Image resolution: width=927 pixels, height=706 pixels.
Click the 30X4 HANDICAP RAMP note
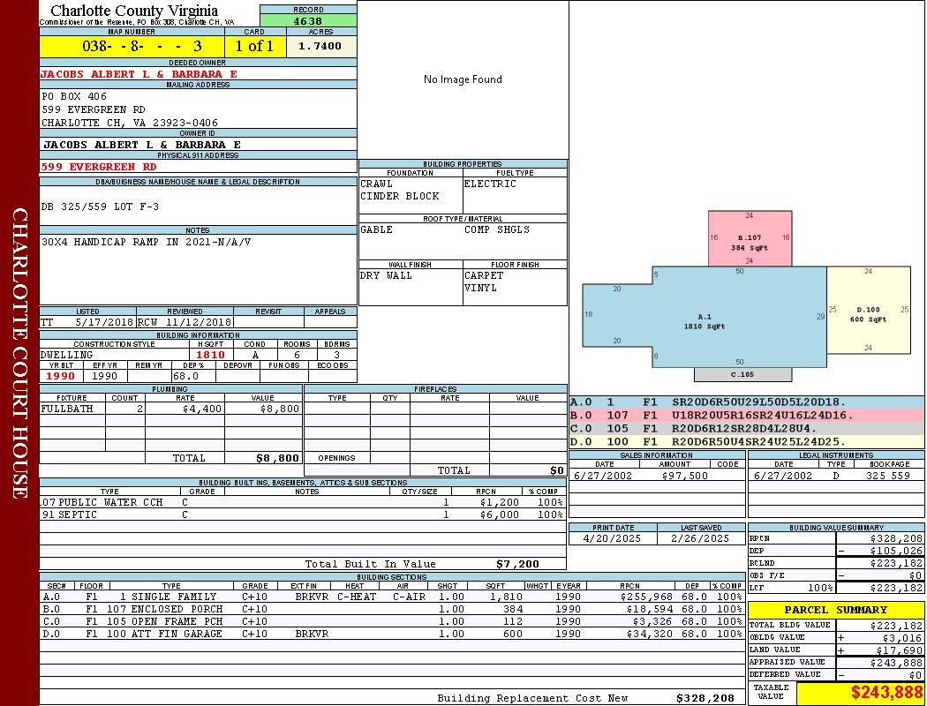click(146, 242)
